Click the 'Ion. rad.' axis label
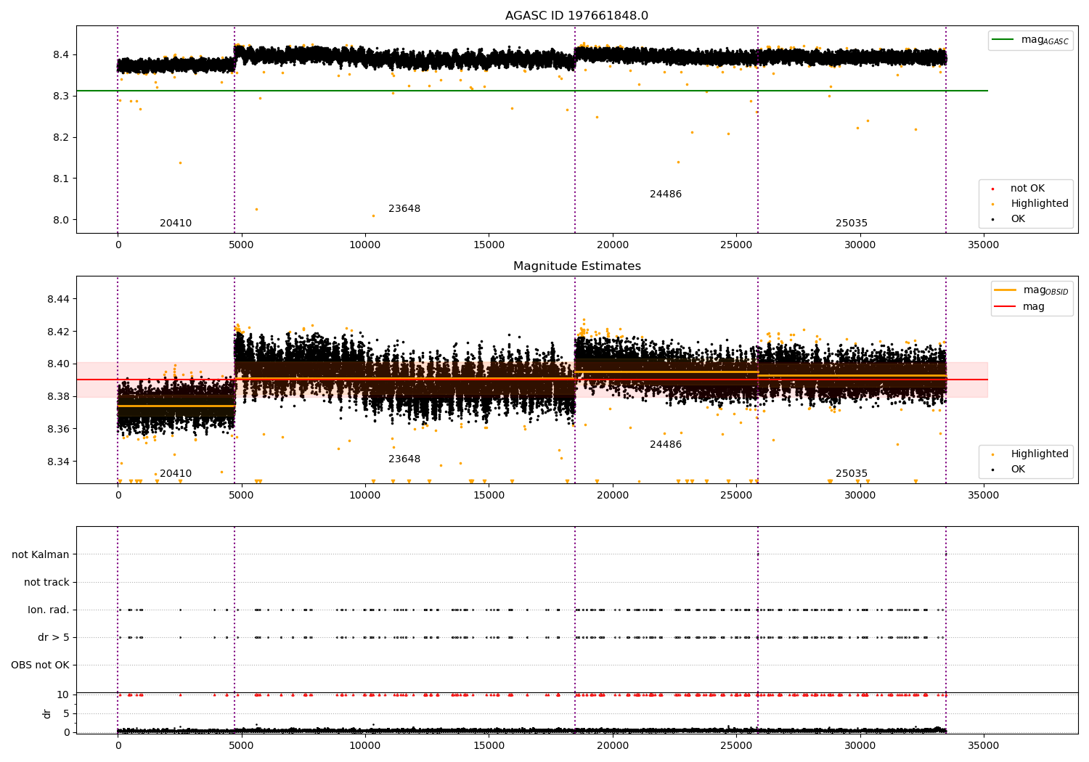Viewport: 1089px width, 762px height. tap(49, 610)
